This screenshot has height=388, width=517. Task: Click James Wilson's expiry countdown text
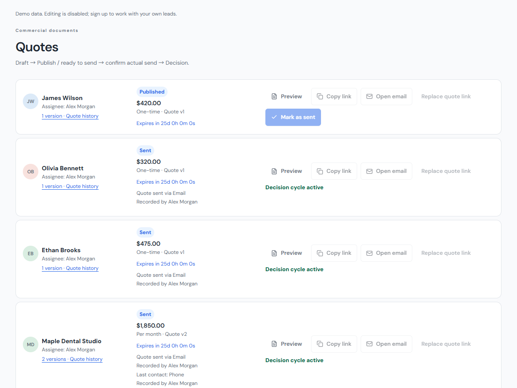(166, 123)
